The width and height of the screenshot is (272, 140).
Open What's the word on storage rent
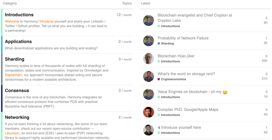coord(186,74)
